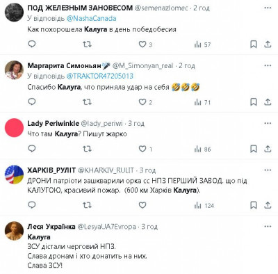
Task: Like the Маргарита Симоньян tweet
Action: [x=145, y=102]
